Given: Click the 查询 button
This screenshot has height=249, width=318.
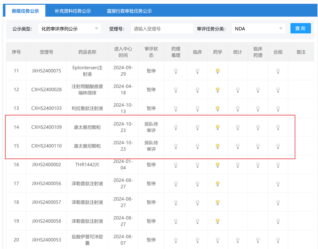Looking at the screenshot, I should pyautogui.click(x=300, y=28).
